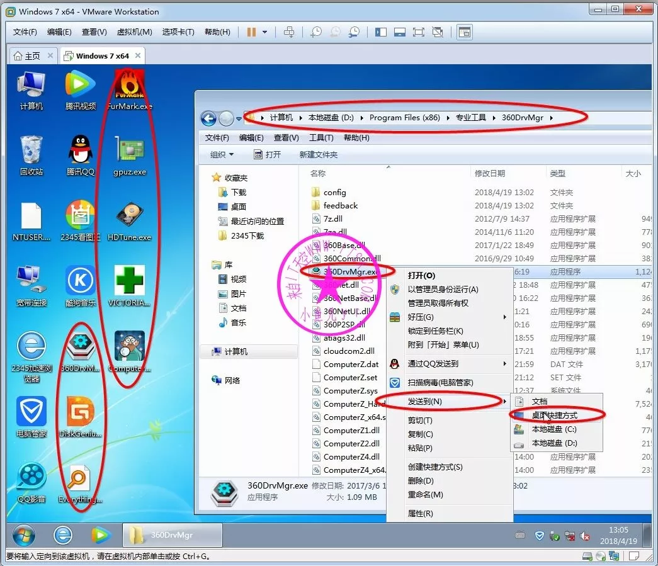The height and width of the screenshot is (566, 658).
Task: Open the FurMark.exe desktop icon
Action: [130, 85]
